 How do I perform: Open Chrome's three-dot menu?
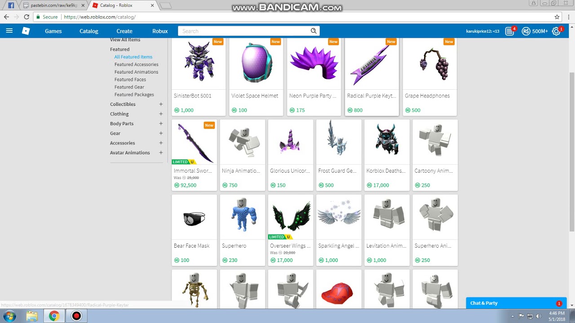568,17
